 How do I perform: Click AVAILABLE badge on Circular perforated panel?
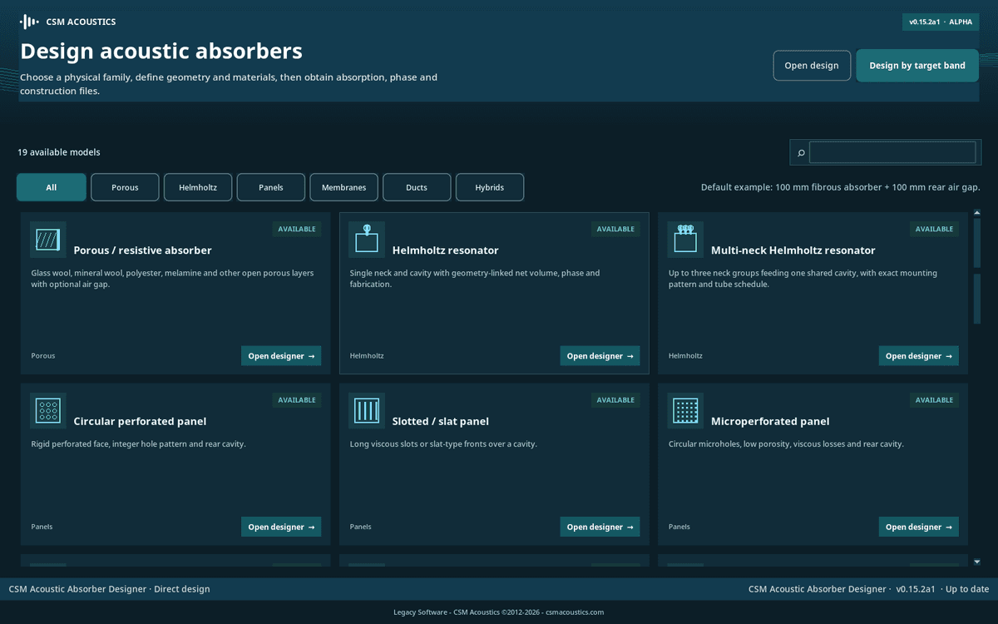pyautogui.click(x=297, y=400)
